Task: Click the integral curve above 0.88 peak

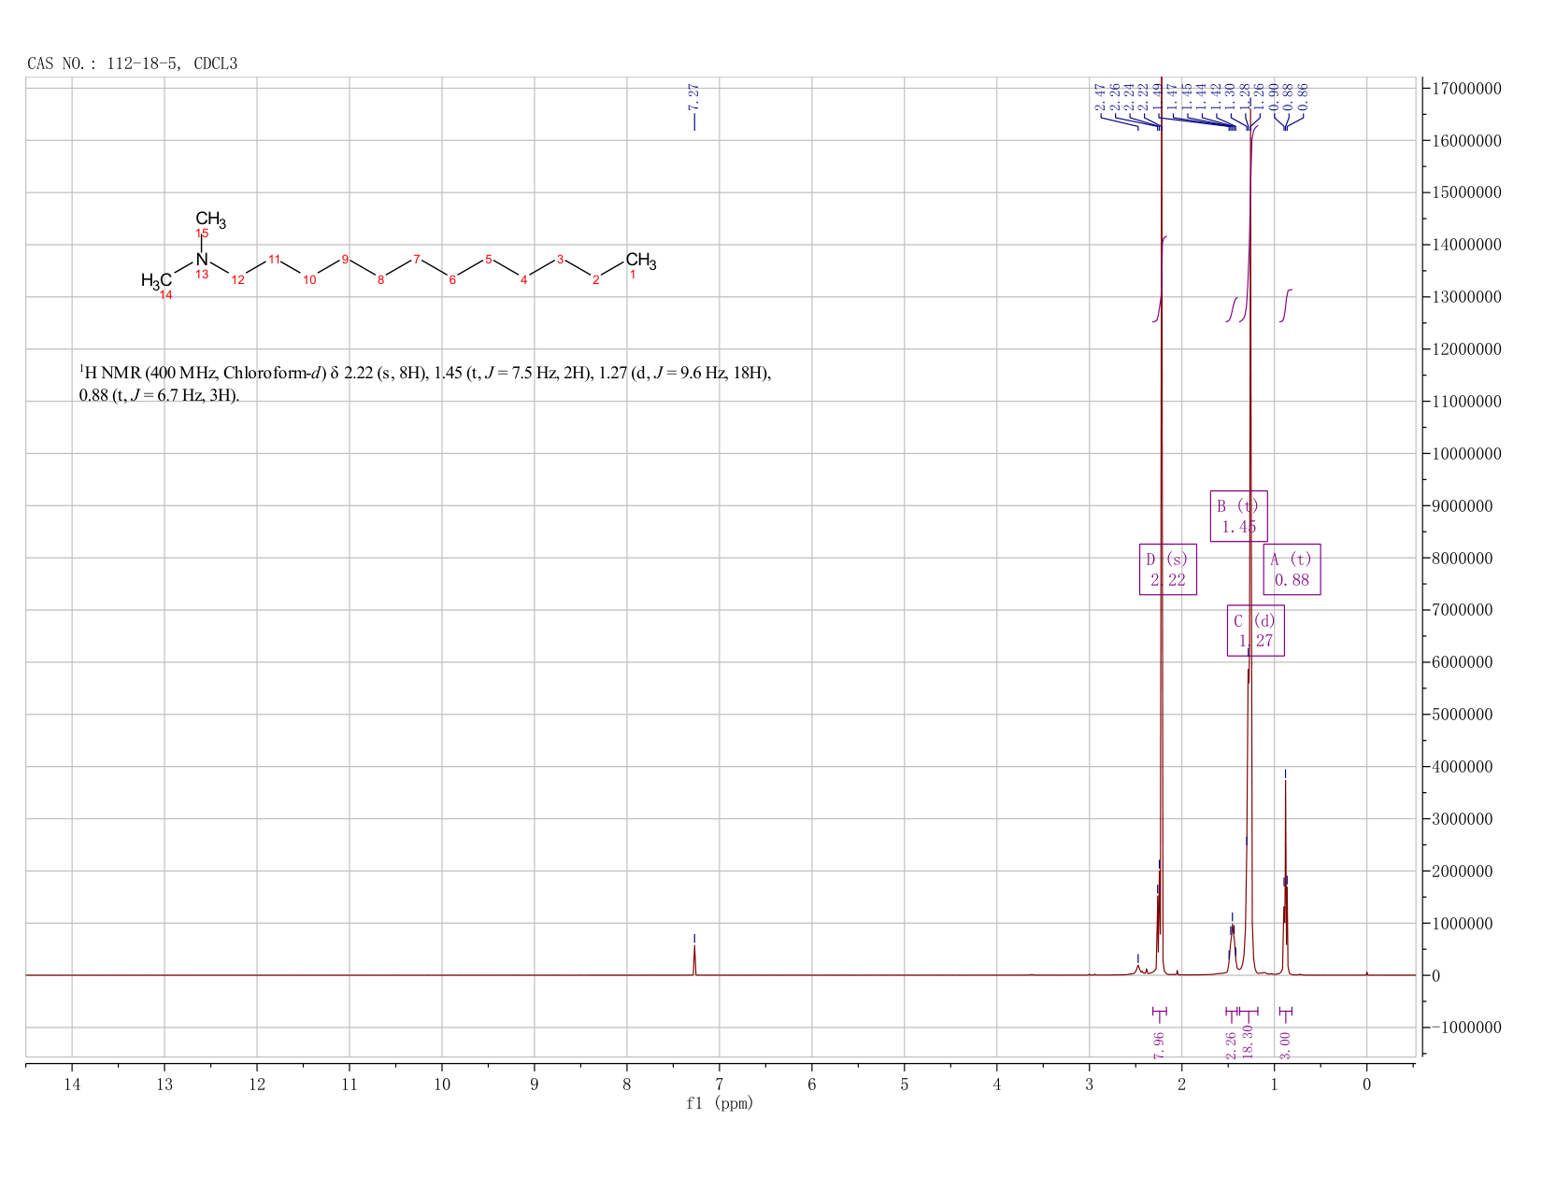Action: tap(1286, 305)
